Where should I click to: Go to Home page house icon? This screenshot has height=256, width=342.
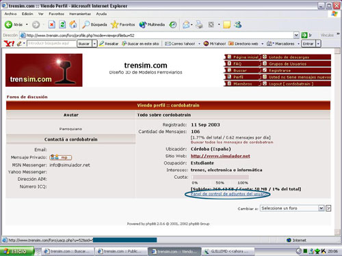pos(73,25)
